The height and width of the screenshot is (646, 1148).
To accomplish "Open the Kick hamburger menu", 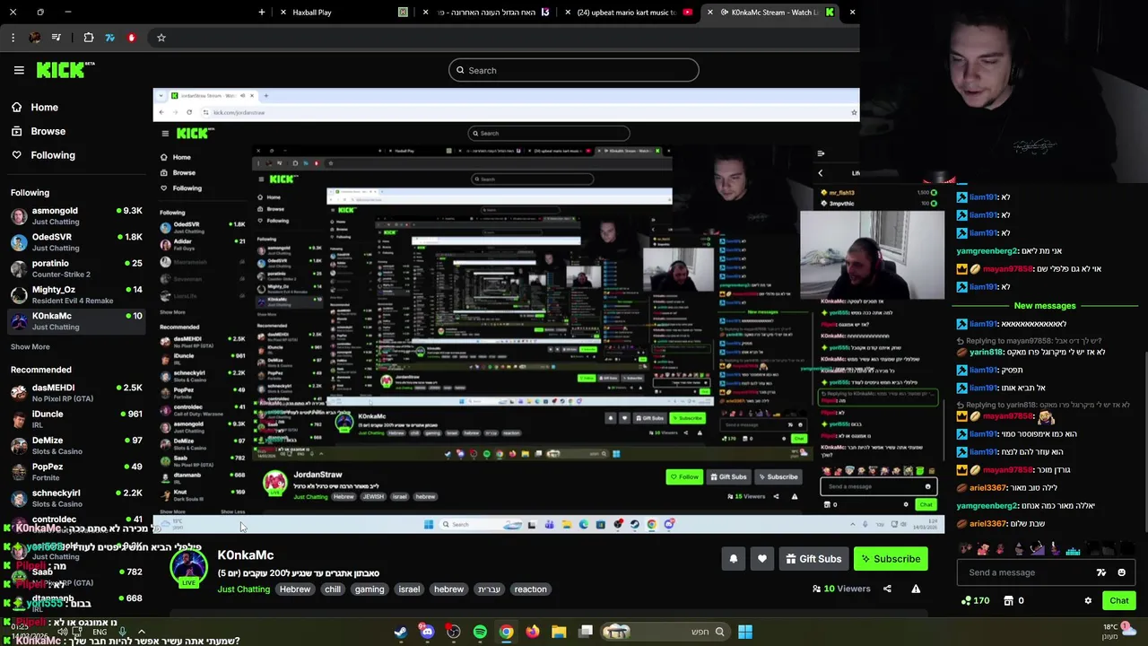I will 19,70.
